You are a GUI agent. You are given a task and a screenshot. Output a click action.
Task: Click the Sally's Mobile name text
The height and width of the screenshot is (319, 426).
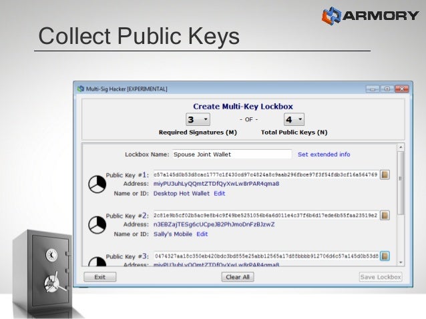(x=173, y=234)
